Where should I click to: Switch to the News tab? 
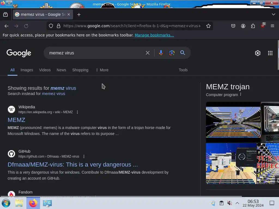[61, 70]
